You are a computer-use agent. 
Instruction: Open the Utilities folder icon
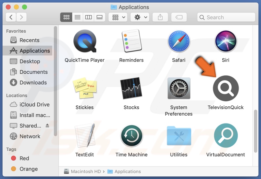pos(179,136)
